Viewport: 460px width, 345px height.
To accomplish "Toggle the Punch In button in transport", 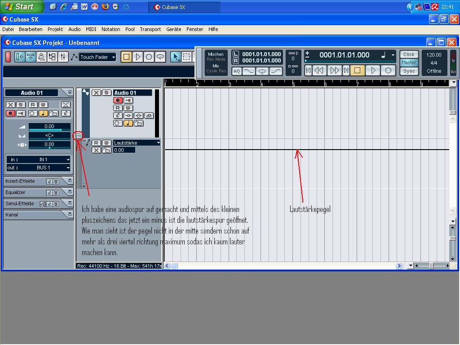I will pos(249,71).
